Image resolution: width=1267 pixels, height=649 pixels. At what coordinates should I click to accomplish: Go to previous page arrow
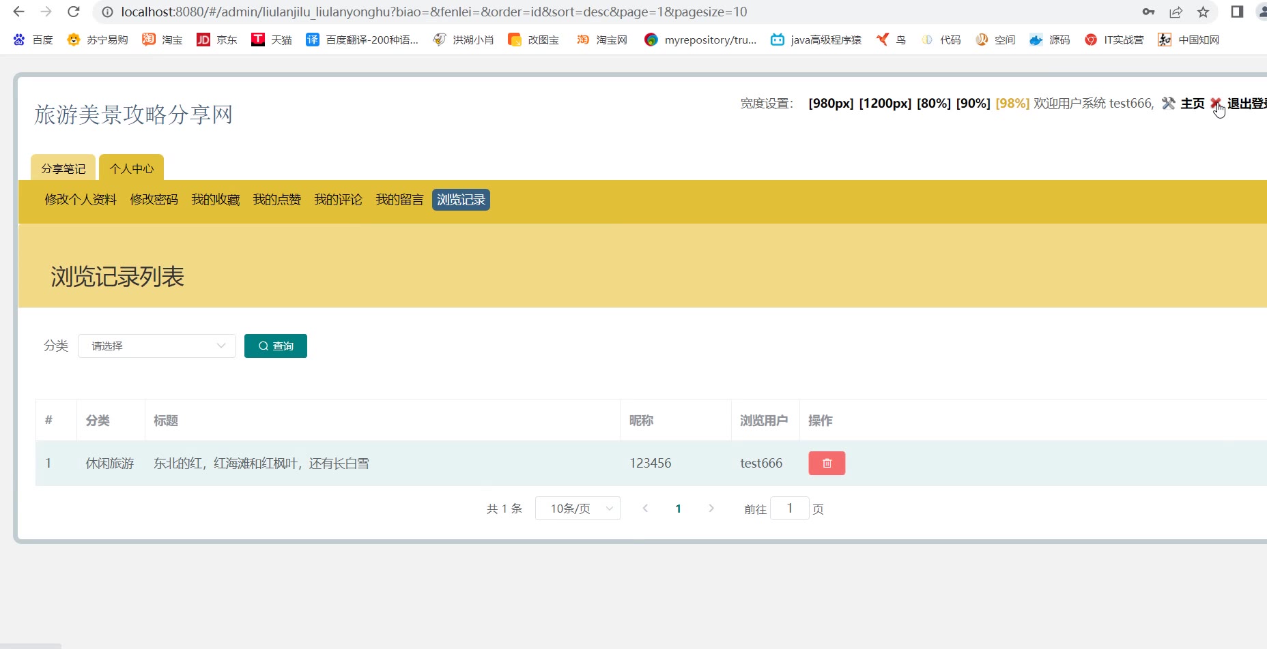point(645,509)
